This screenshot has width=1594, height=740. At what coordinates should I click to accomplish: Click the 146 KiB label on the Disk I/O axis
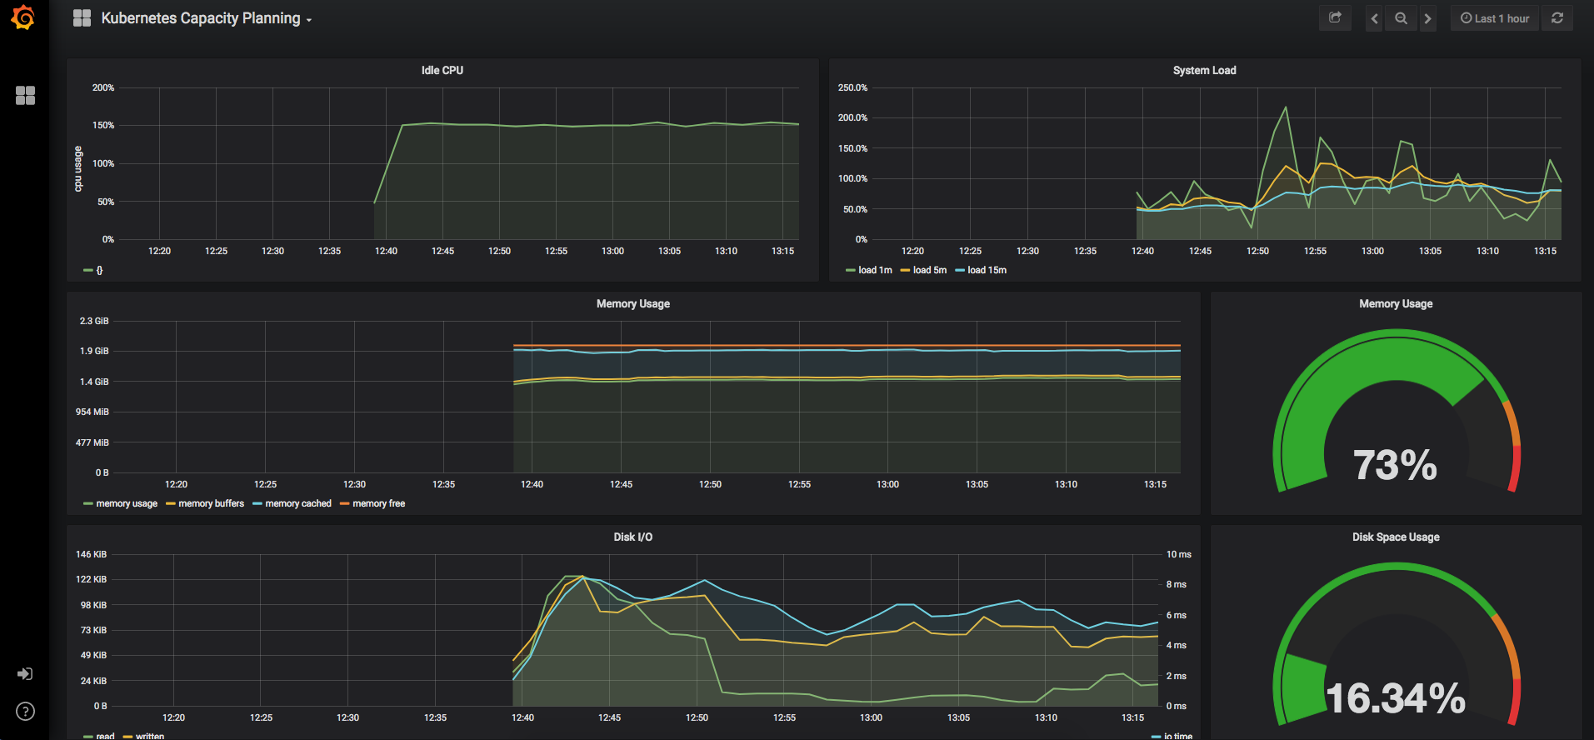pos(91,554)
